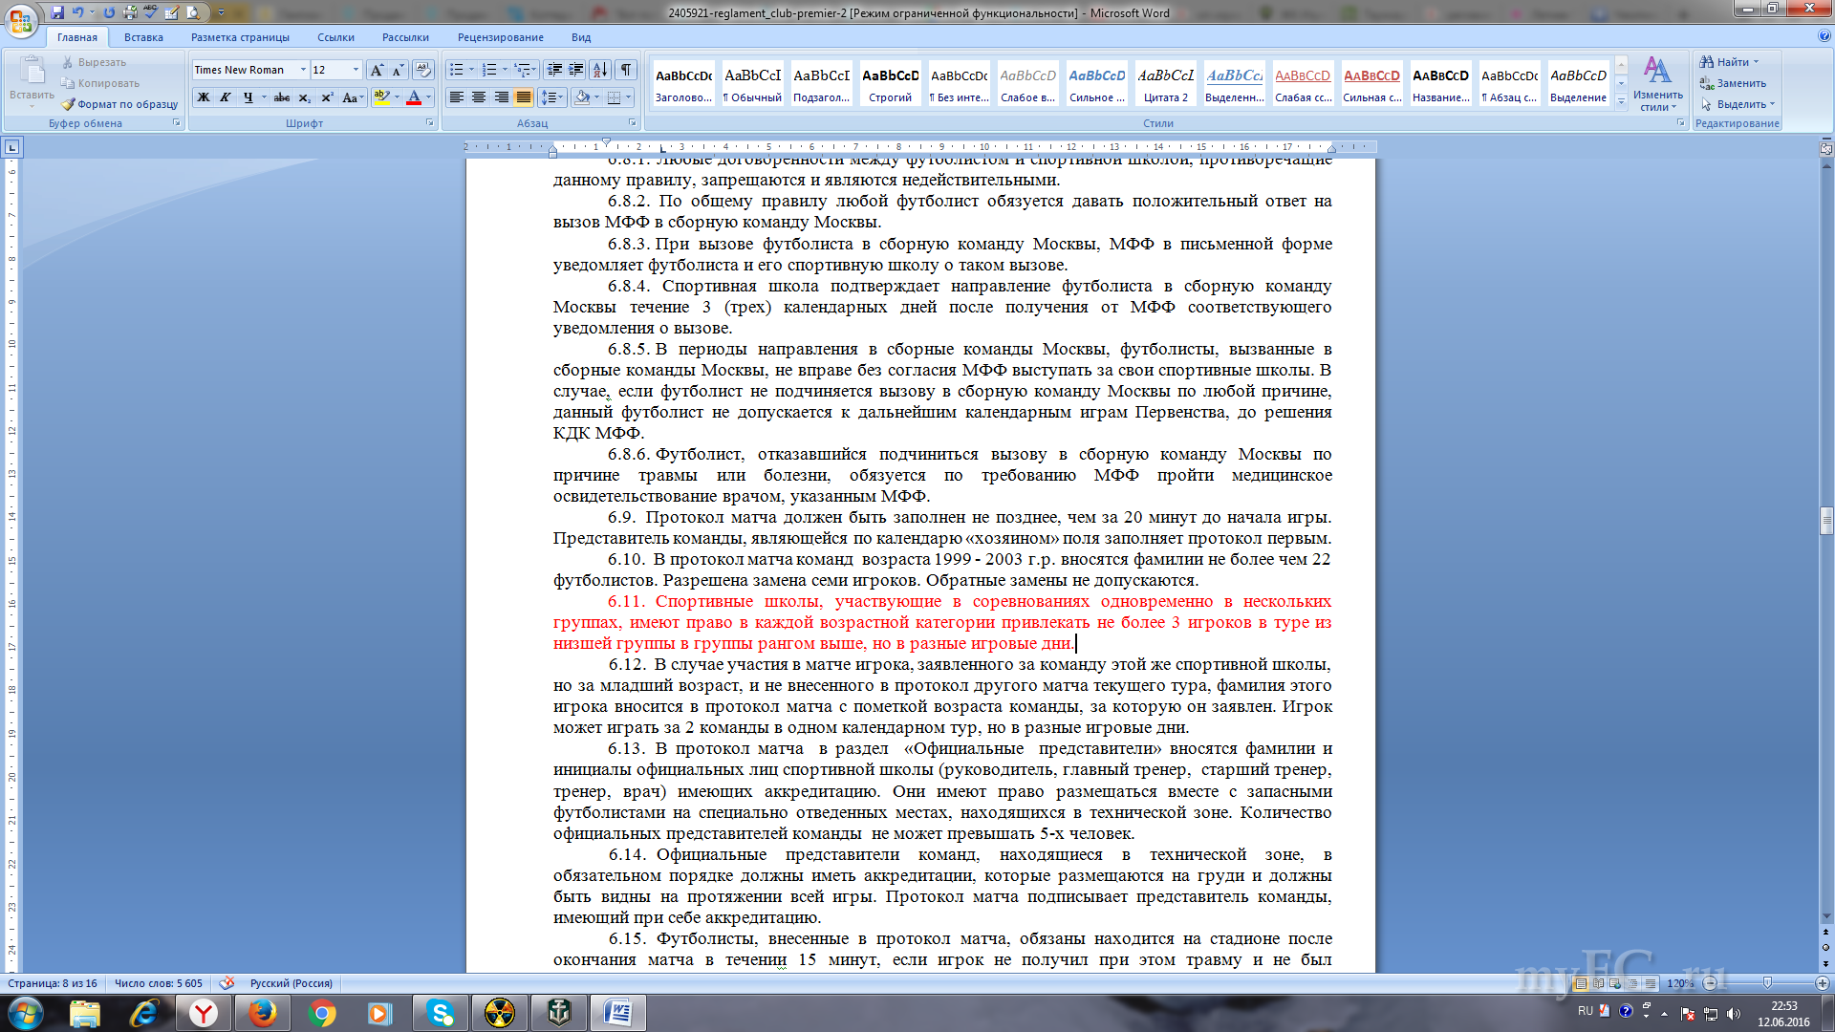Toggle italic (К) formatting
Screen dimensions: 1835x1032
(226, 97)
